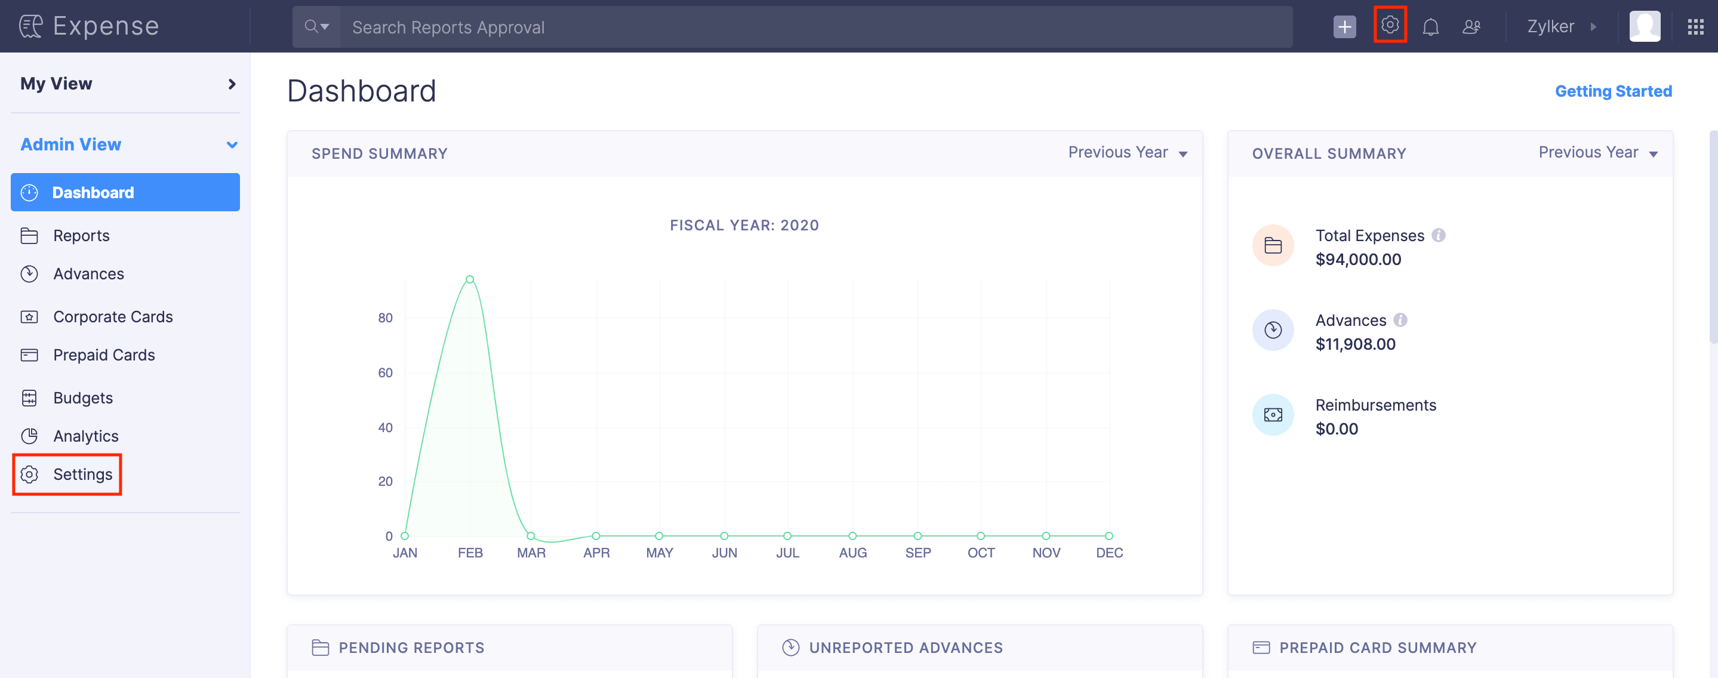The height and width of the screenshot is (678, 1718).
Task: Open Reports from the sidebar folder icon
Action: (x=30, y=235)
